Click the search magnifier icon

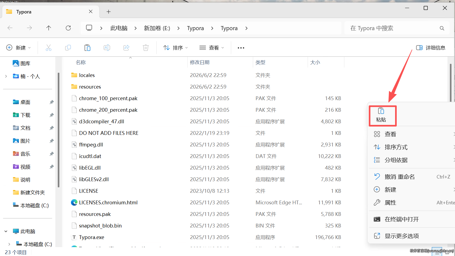pyautogui.click(x=442, y=28)
